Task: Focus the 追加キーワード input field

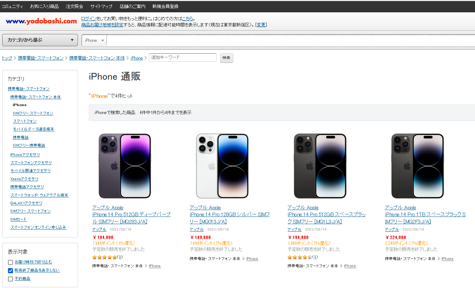Action: click(x=183, y=57)
